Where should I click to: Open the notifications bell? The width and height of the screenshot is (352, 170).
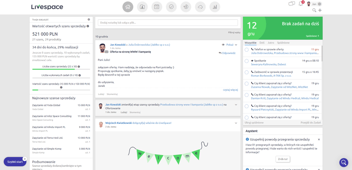coord(300,4)
